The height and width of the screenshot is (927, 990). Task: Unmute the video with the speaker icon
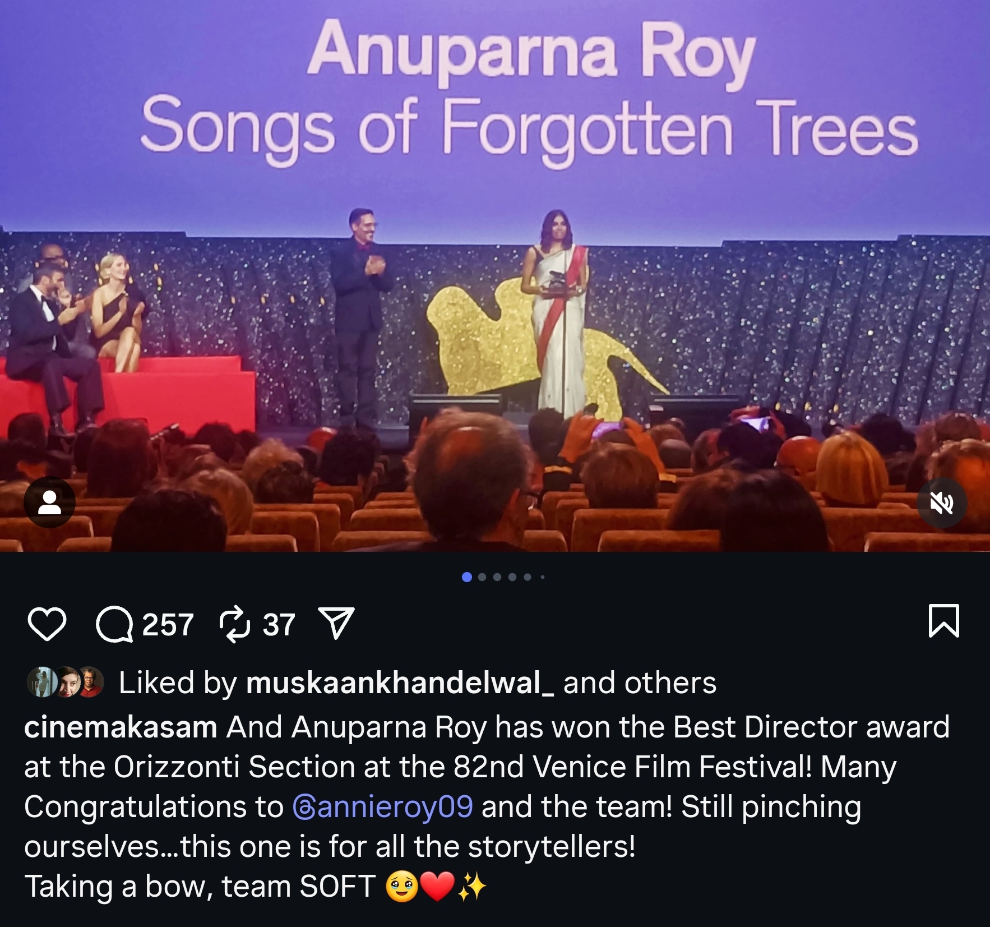coord(942,503)
